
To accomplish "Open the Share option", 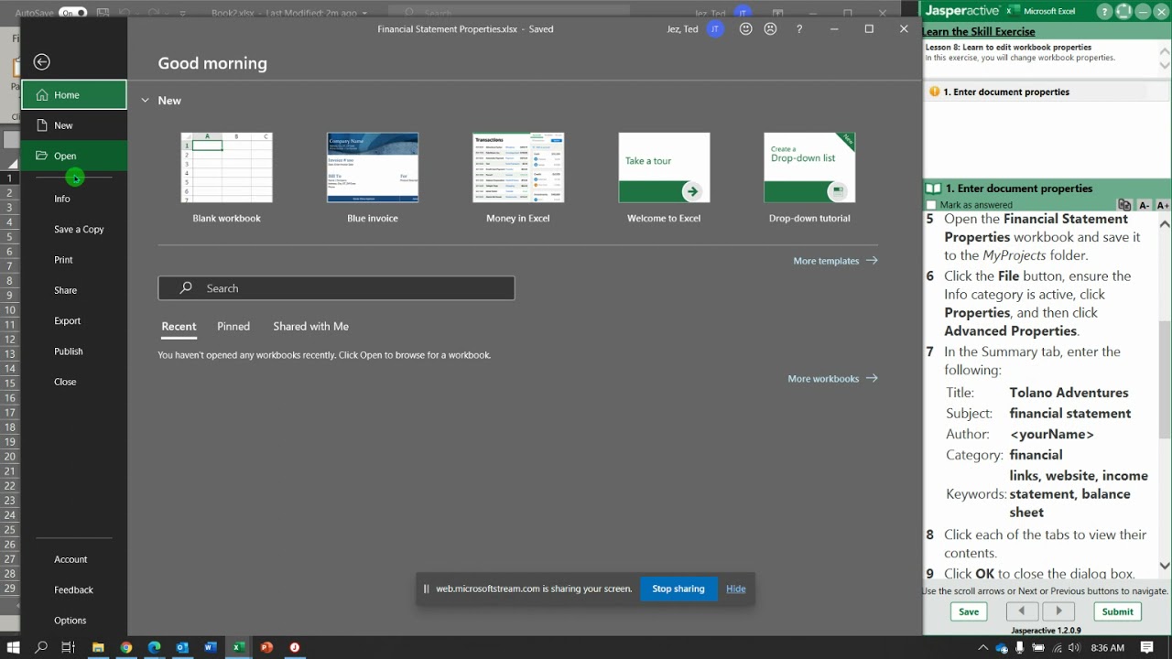I will (74, 290).
